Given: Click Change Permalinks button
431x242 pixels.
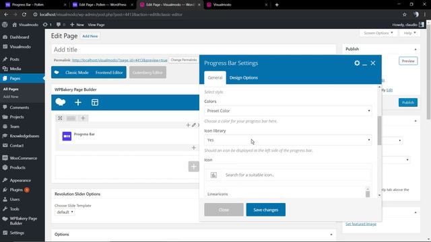Looking at the screenshot, I should tap(184, 60).
